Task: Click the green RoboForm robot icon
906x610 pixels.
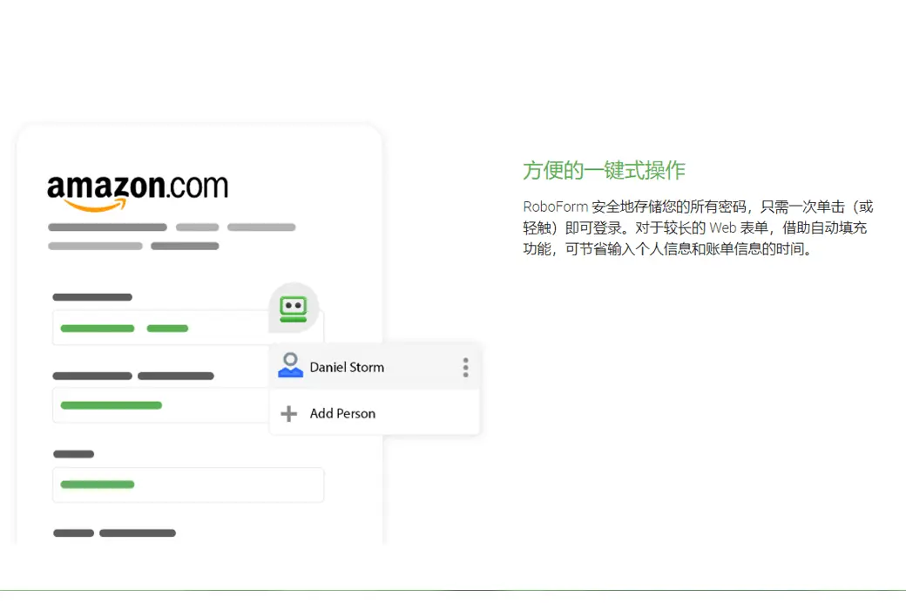Action: [294, 308]
